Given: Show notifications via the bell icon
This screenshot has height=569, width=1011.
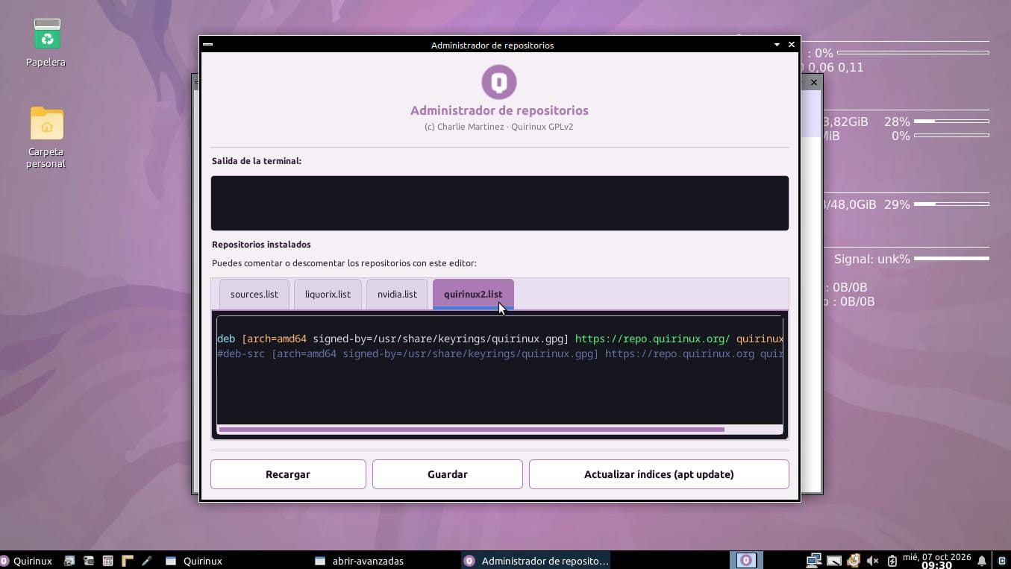Looking at the screenshot, I should coord(983,561).
